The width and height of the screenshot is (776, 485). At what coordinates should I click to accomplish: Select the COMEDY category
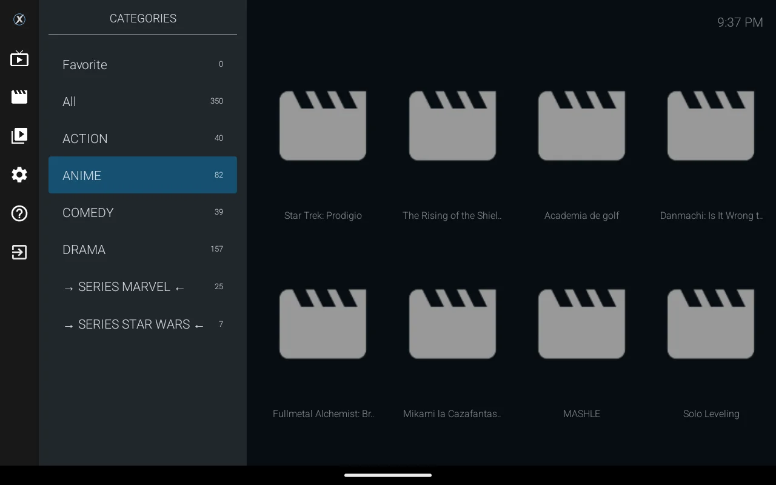[142, 212]
